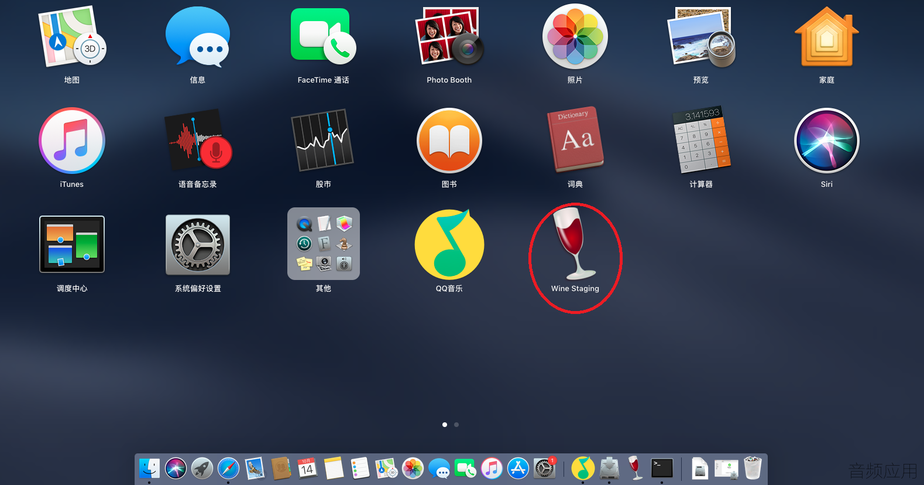Click the "FaceTime 通话" label text

323,80
